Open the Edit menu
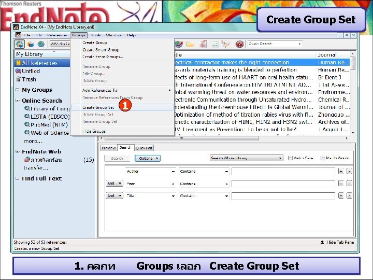373x280 pixels. 38,35
